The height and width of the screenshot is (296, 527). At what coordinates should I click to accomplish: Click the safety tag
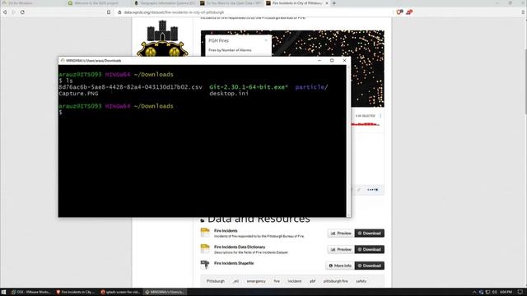[x=361, y=281]
